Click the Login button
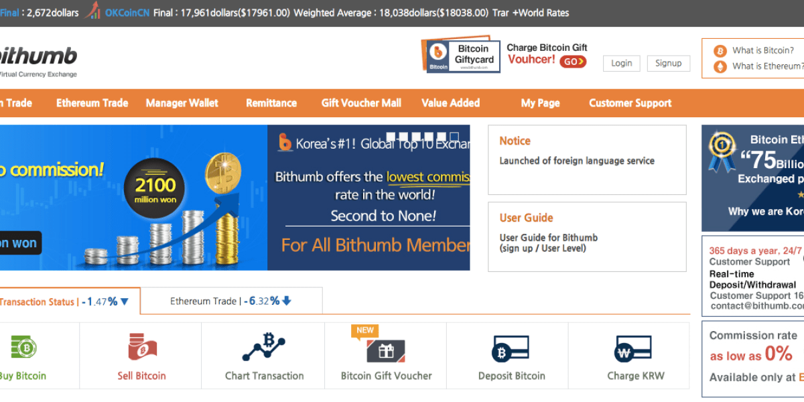 tap(621, 63)
